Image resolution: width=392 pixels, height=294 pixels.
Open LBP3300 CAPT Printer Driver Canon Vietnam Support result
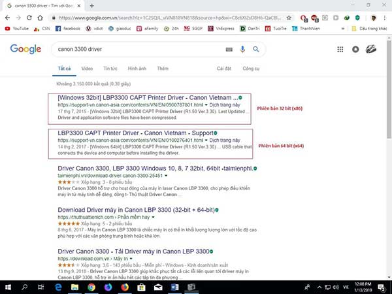[x=136, y=133]
